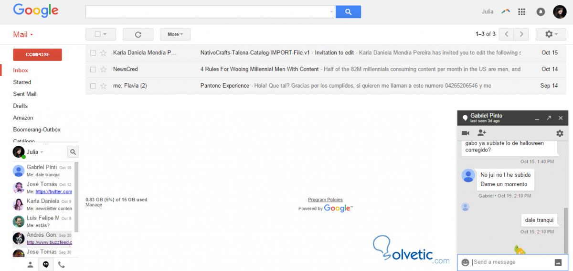The height and width of the screenshot is (271, 573).
Task: Click the blue search button
Action: pyautogui.click(x=348, y=12)
